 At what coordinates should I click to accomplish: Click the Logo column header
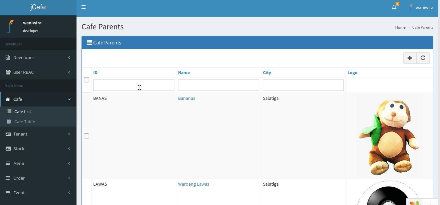[352, 72]
